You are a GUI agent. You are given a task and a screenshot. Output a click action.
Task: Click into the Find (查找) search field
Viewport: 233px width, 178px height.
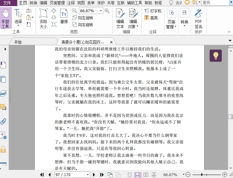216,3
